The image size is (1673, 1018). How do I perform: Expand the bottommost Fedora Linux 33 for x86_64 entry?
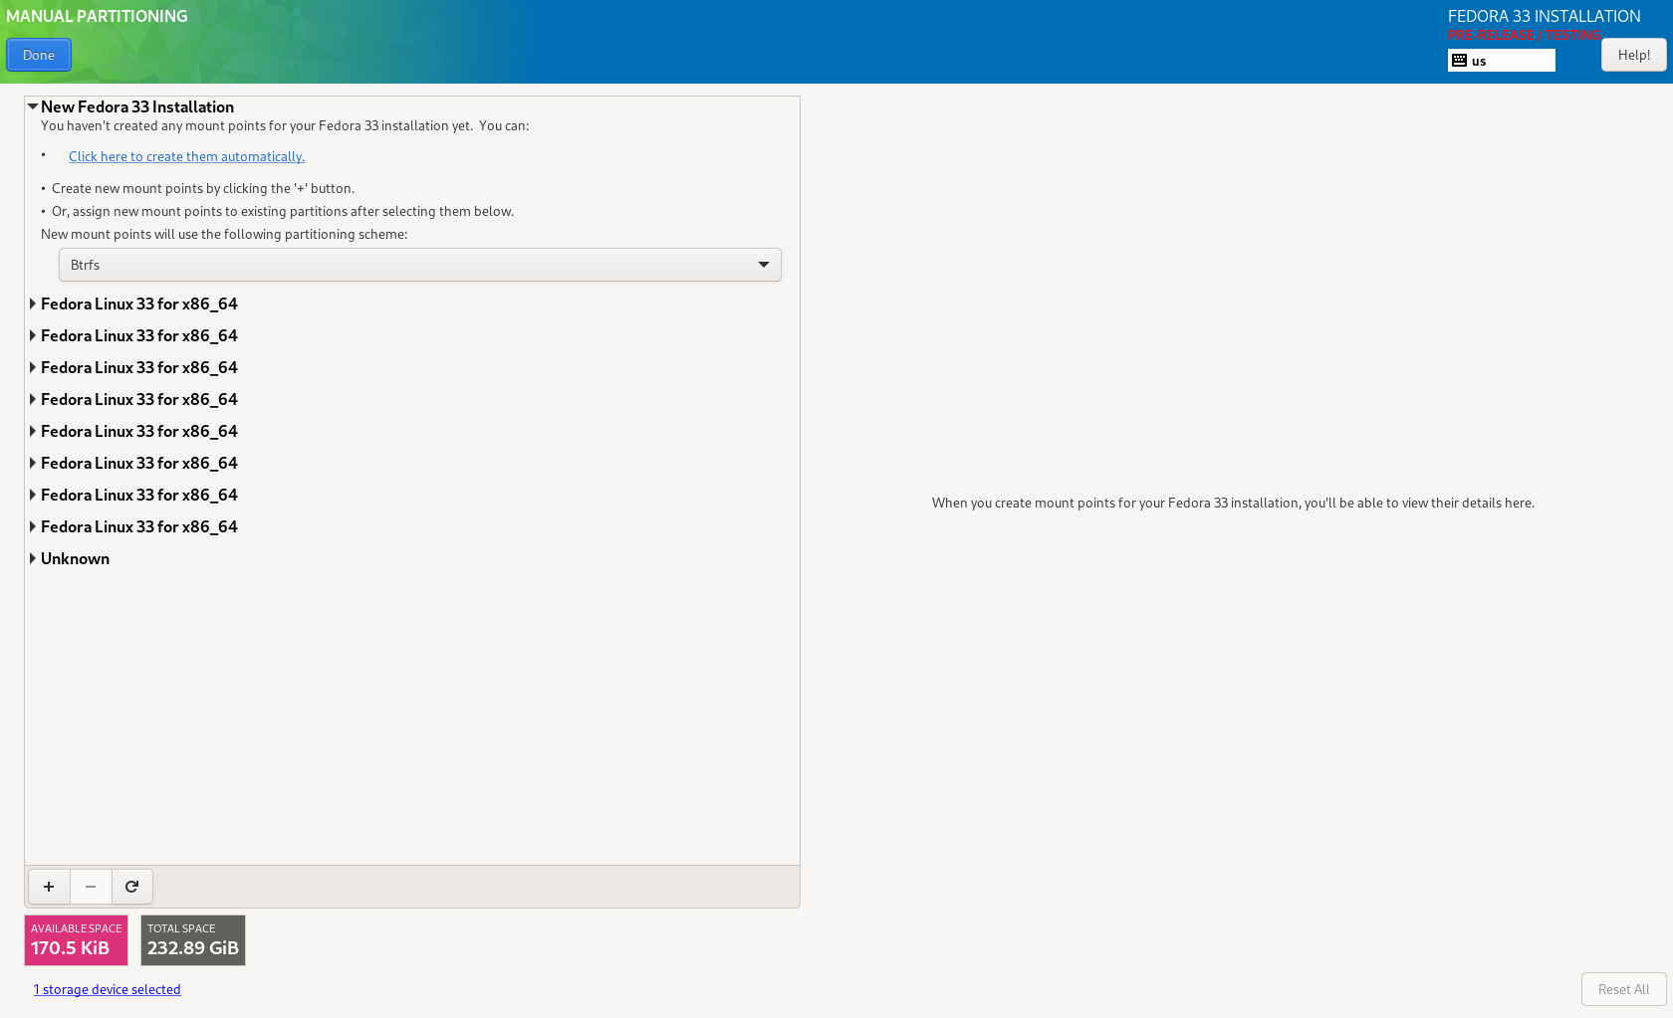33,526
